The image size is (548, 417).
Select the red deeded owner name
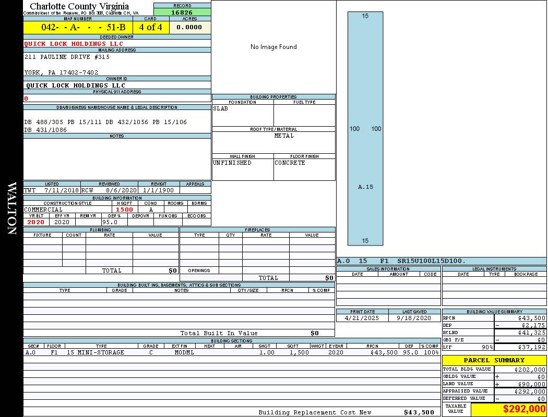74,44
